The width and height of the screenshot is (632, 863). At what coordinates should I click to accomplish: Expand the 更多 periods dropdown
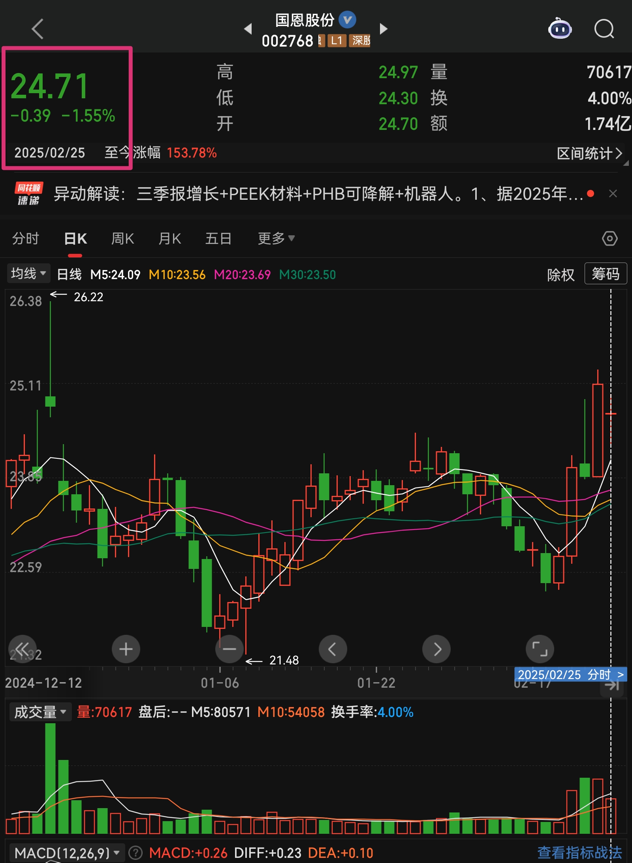pos(276,238)
